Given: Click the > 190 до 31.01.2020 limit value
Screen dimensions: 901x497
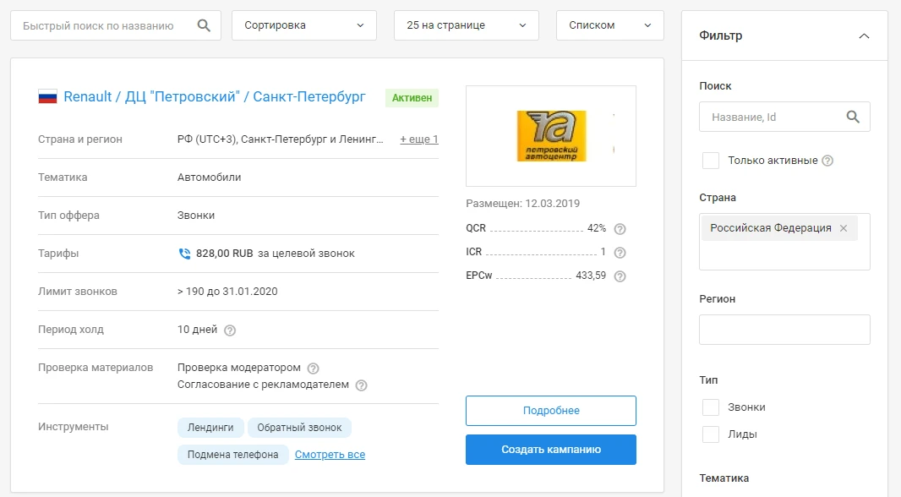Looking at the screenshot, I should coord(227,292).
